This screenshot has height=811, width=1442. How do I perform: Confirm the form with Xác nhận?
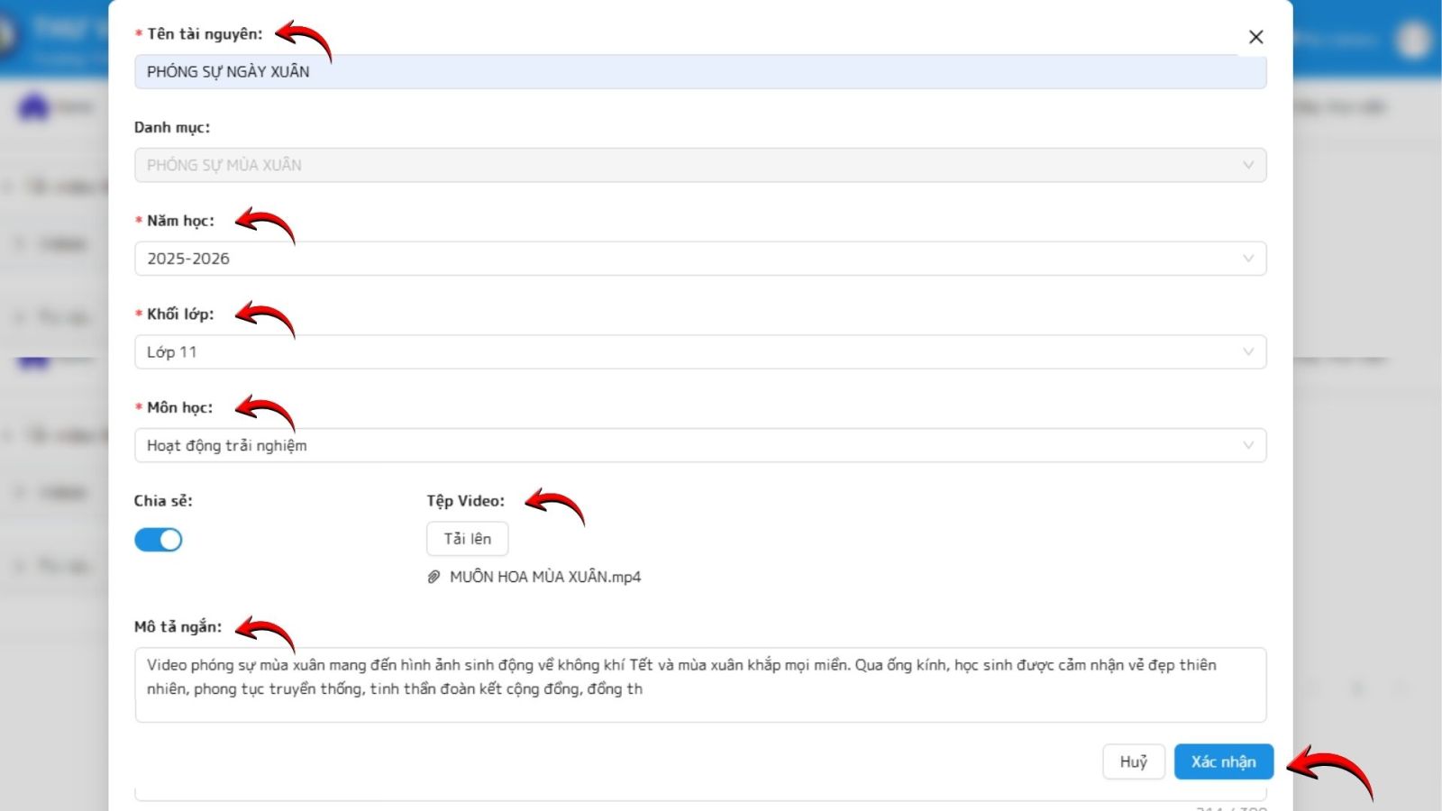[x=1223, y=761]
